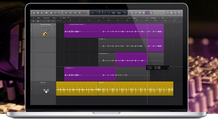Screen dimensions: 218x119
Task: Open the Inspector button in the control bar
Action: pyautogui.click(x=38, y=13)
